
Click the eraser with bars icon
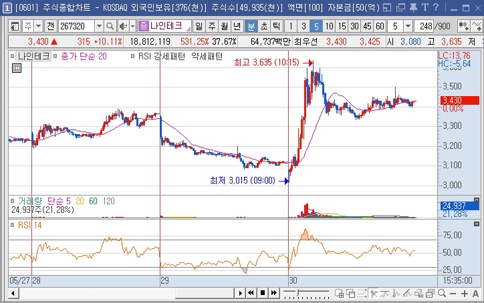click(418, 294)
